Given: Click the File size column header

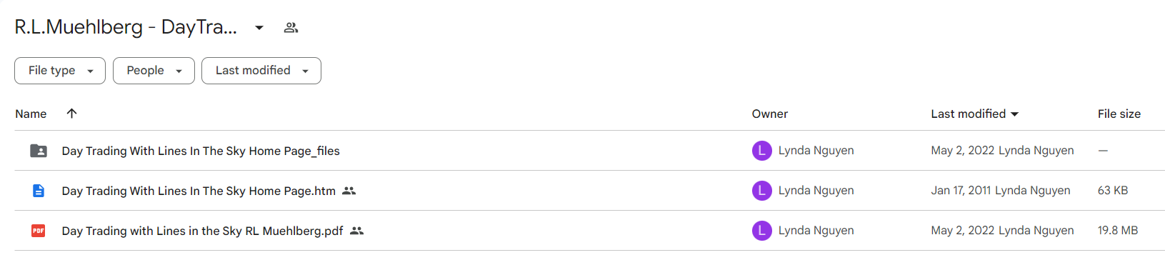Looking at the screenshot, I should pyautogui.click(x=1119, y=114).
